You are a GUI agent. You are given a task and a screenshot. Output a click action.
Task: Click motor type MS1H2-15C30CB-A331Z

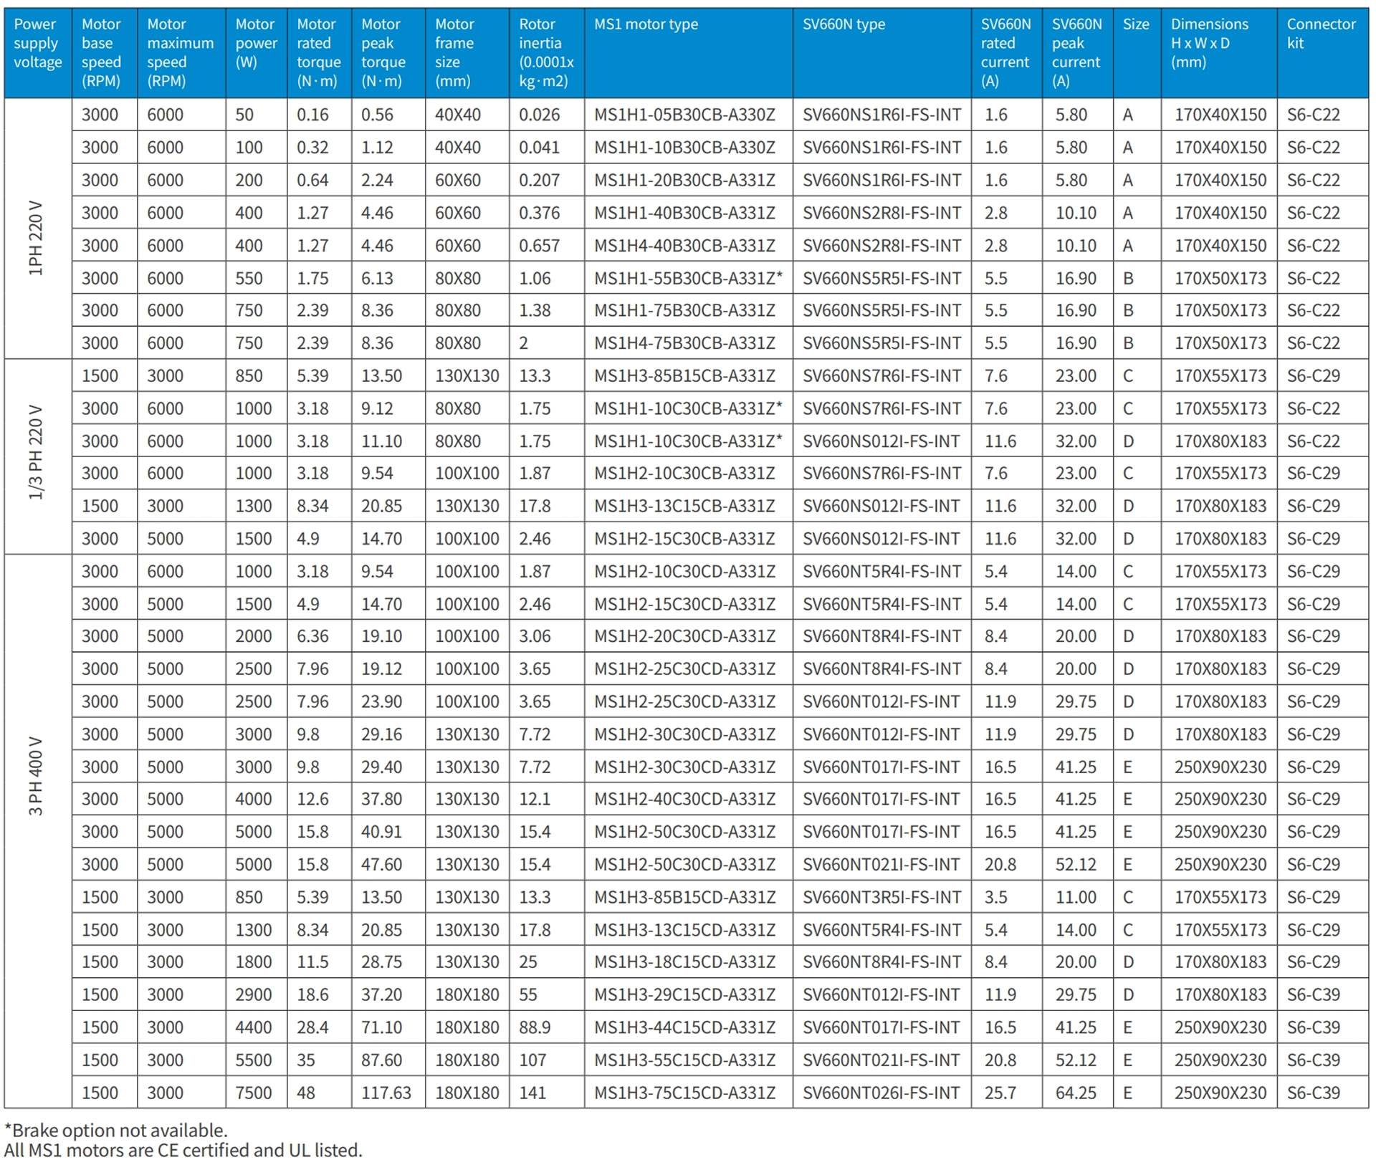click(684, 539)
